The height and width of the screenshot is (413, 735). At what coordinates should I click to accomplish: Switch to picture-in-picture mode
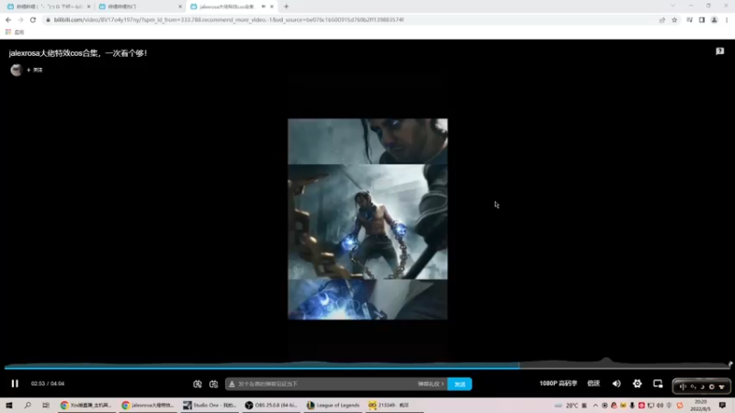pos(658,384)
